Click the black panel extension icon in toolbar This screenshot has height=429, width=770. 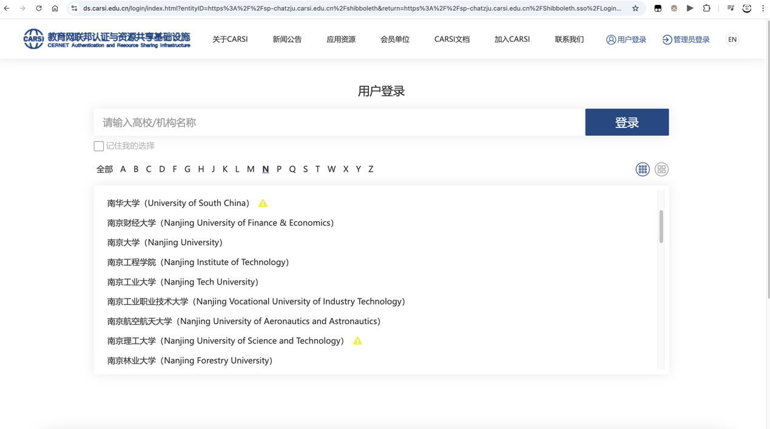658,8
